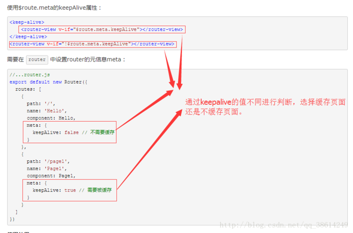Click the line path: '/page1'
The width and height of the screenshot is (353, 233).
pos(48,161)
